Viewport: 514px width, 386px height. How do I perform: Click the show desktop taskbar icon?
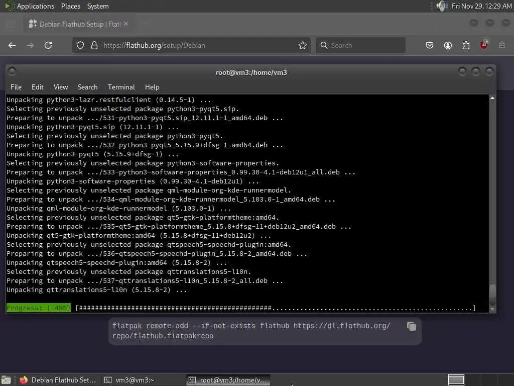pyautogui.click(x=6, y=380)
